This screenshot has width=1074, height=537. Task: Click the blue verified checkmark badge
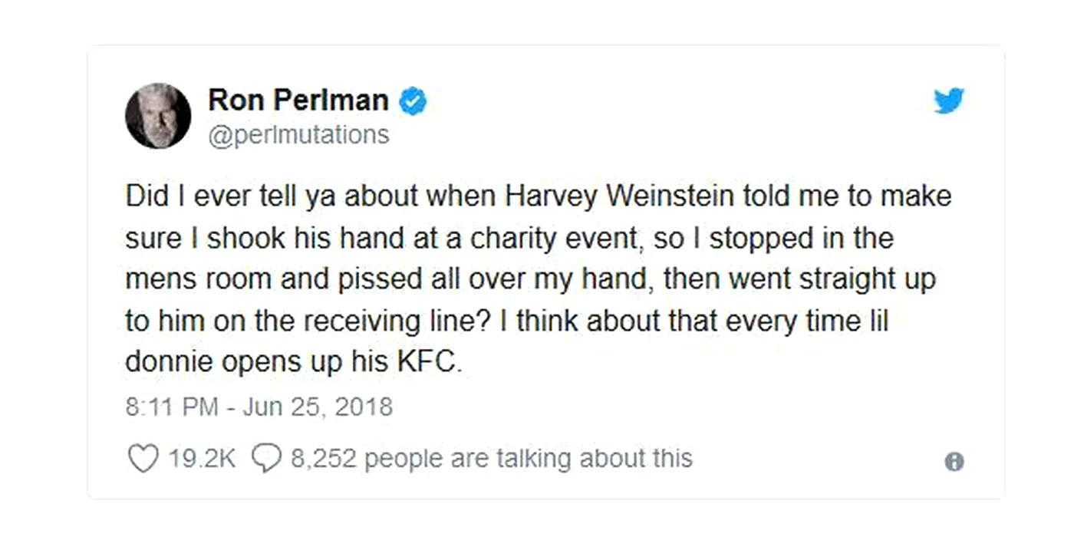(413, 101)
